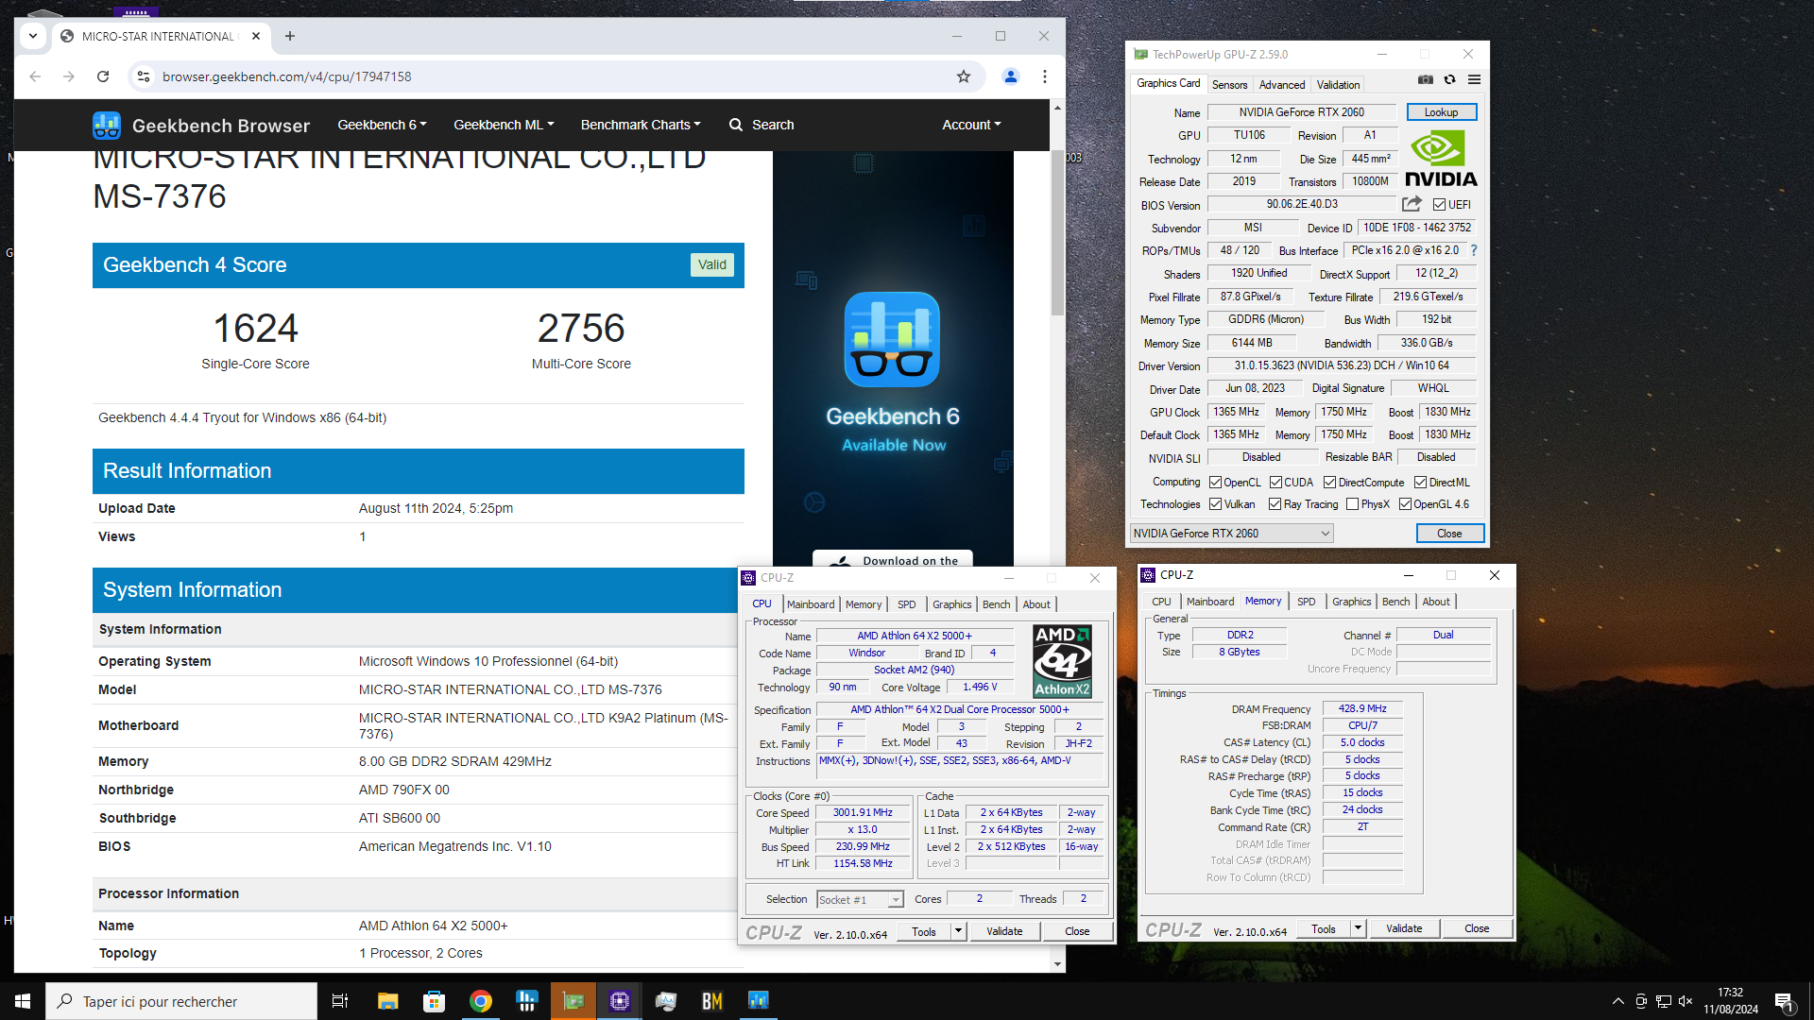Screen dimensions: 1814x1020
Task: Click Validate in CPU-Z Memory window
Action: (x=1404, y=929)
